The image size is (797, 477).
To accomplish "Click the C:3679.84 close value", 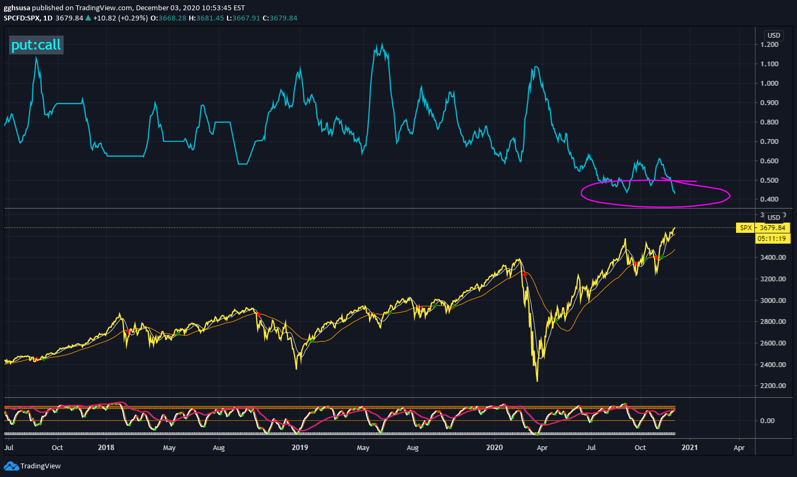I will click(280, 18).
